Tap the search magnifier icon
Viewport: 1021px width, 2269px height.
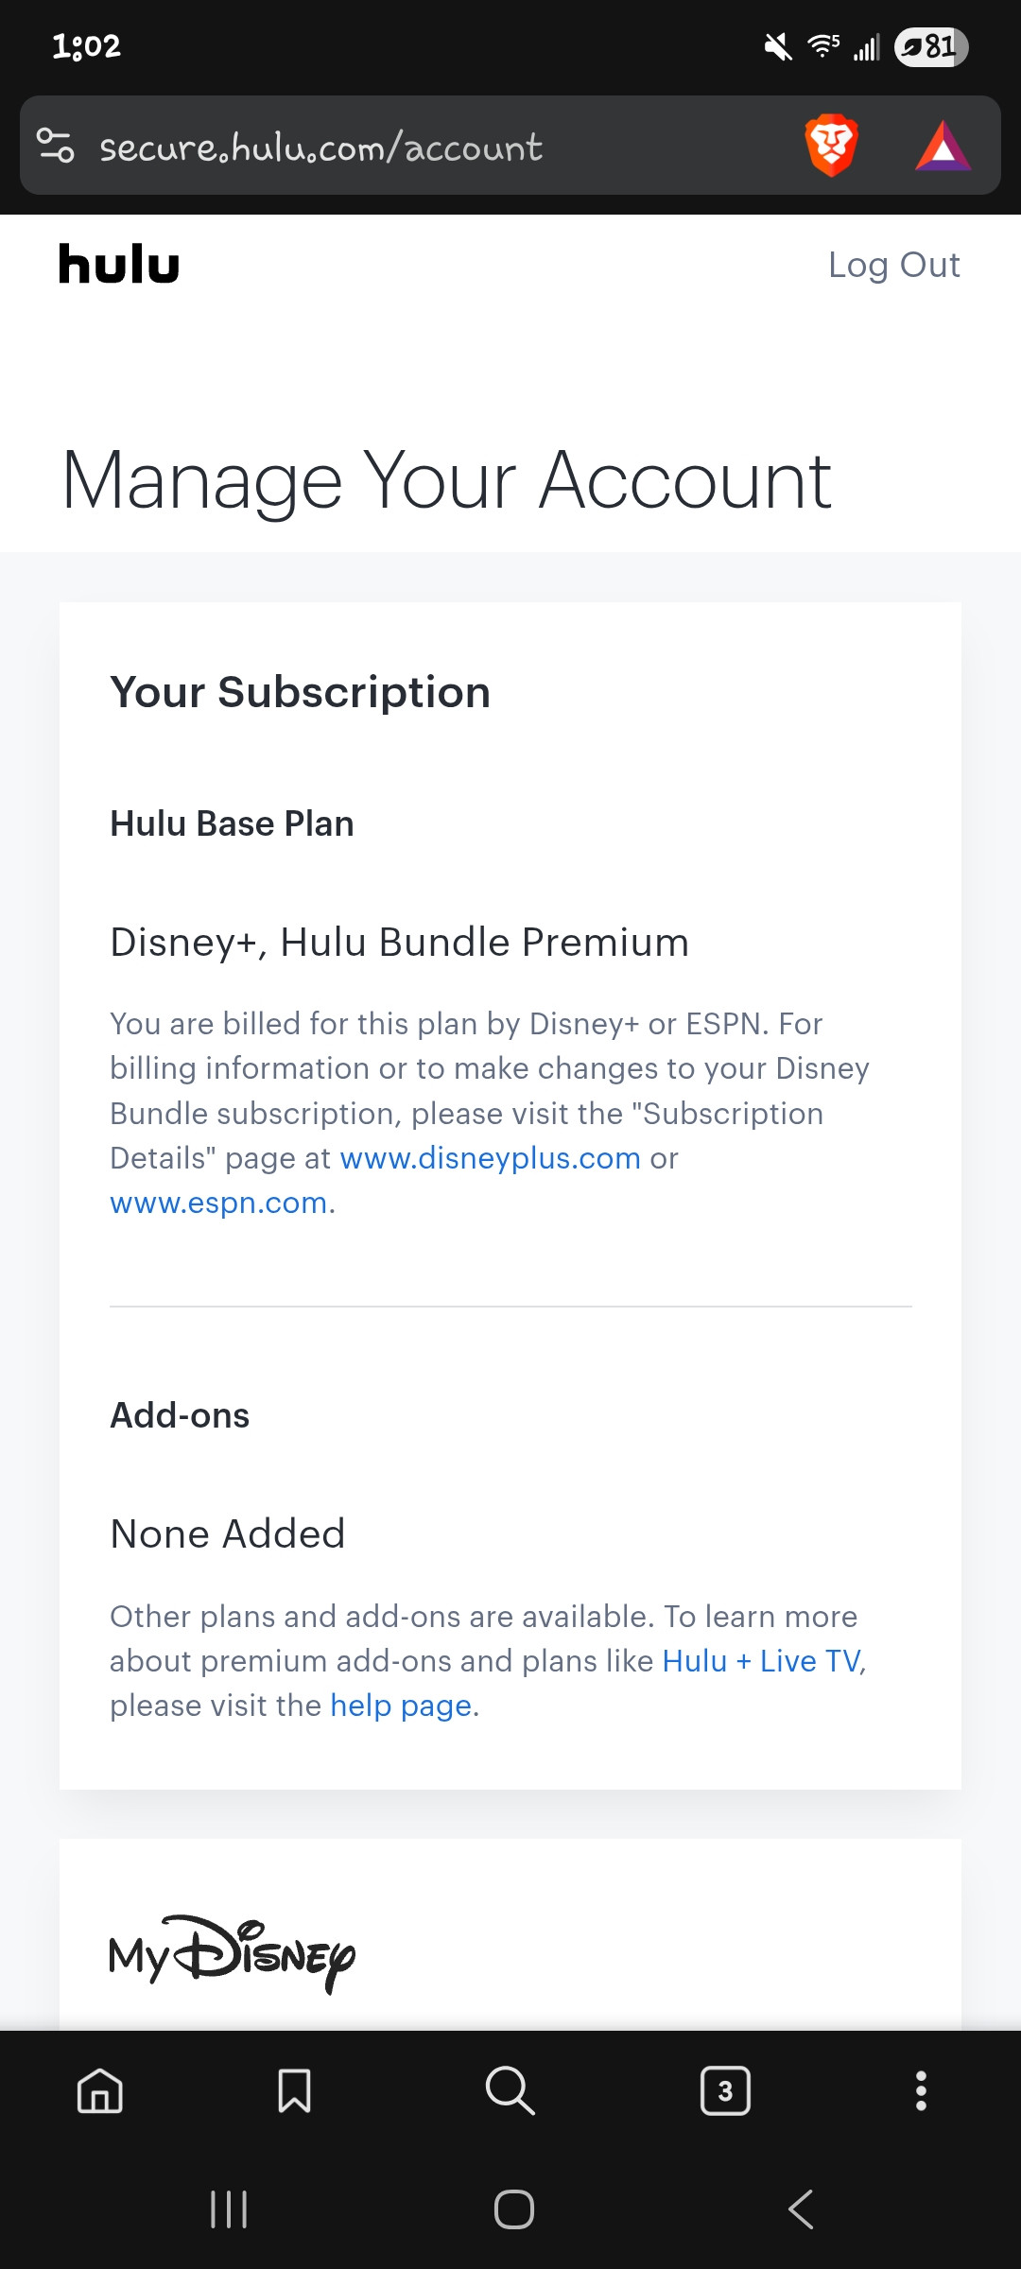tap(510, 2090)
